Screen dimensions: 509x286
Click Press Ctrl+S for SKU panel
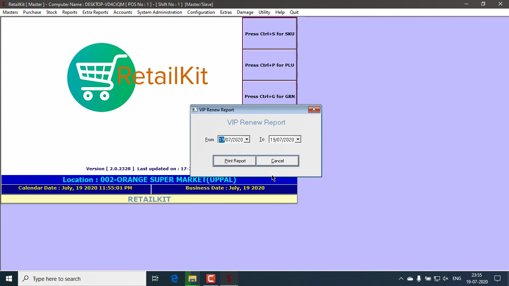tap(269, 34)
